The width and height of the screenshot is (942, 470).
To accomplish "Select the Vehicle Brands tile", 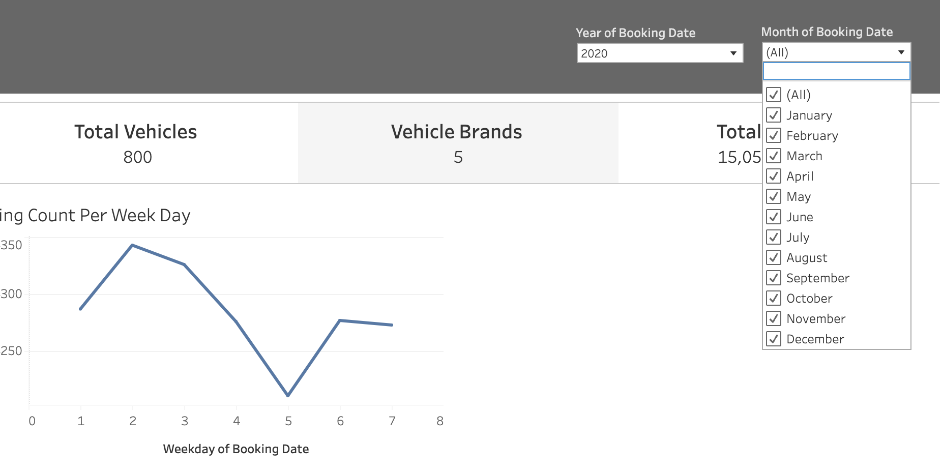I will (457, 143).
